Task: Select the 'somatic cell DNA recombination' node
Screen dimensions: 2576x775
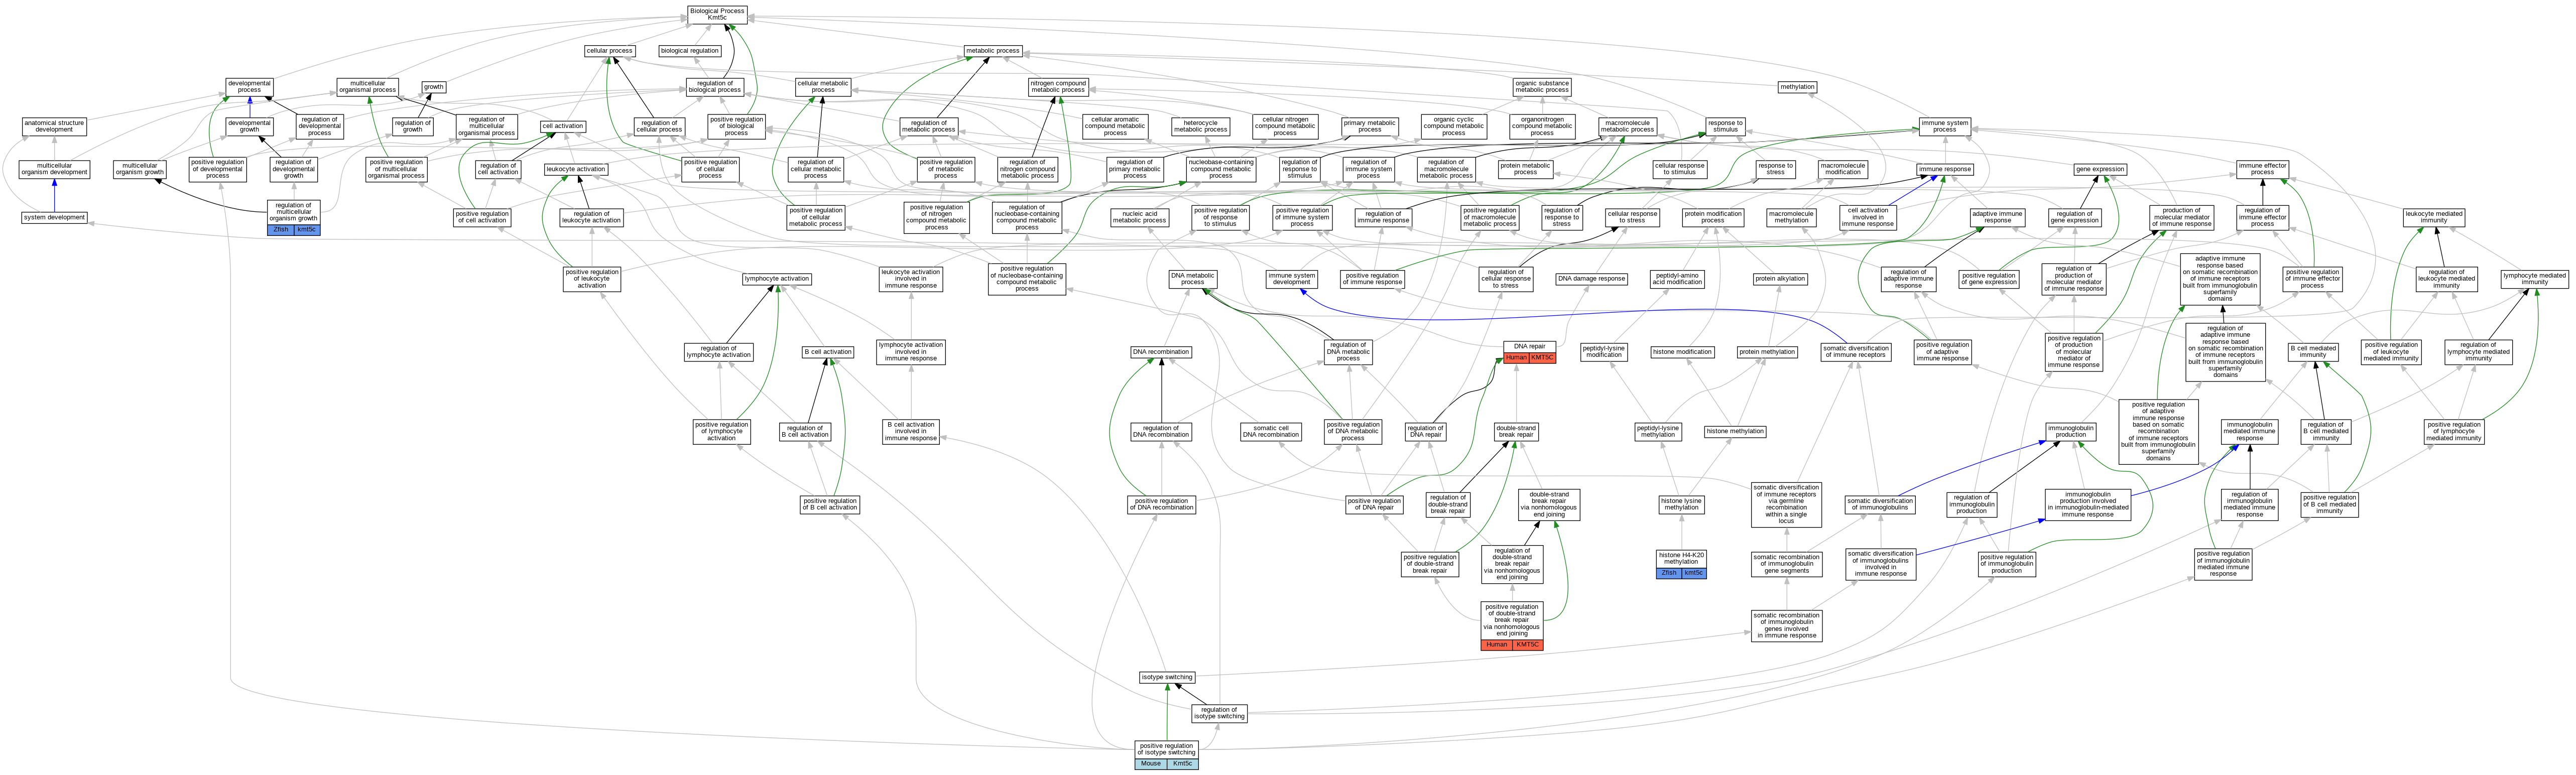Action: (1271, 431)
